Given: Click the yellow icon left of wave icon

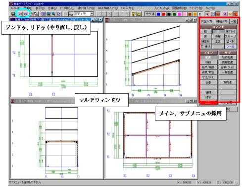Looking at the screenshot, I should (134, 14).
